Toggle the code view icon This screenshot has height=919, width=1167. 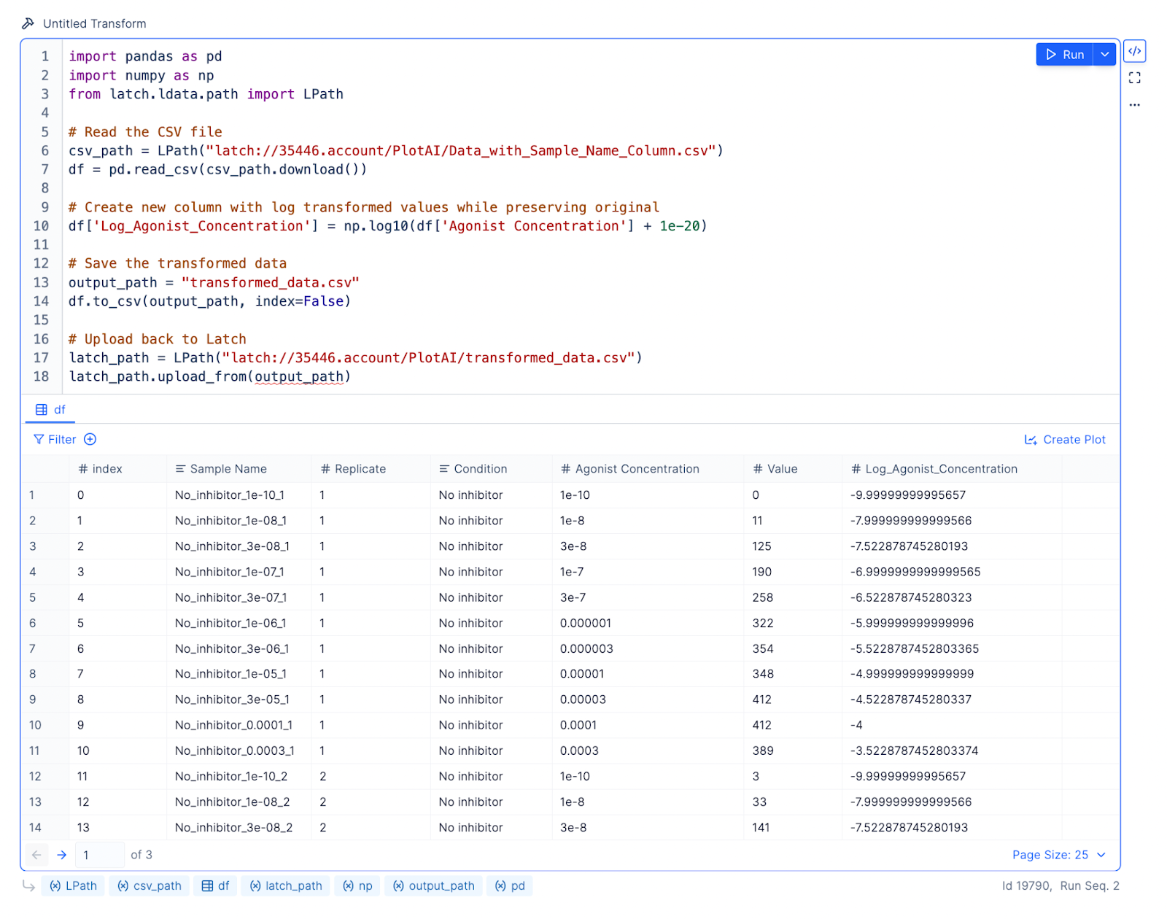[1134, 51]
